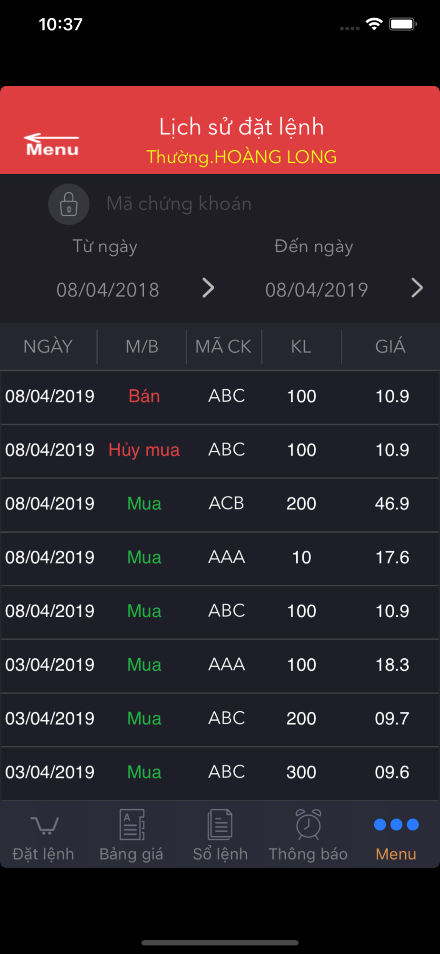The width and height of the screenshot is (440, 954).
Task: Select end date 08/04/2019
Action: [x=317, y=290]
